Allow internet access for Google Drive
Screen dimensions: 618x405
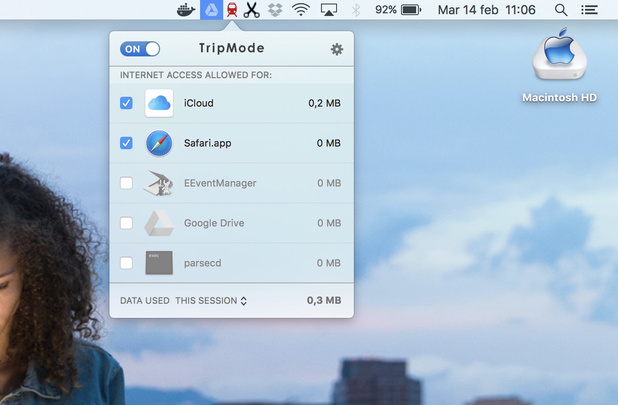point(126,223)
